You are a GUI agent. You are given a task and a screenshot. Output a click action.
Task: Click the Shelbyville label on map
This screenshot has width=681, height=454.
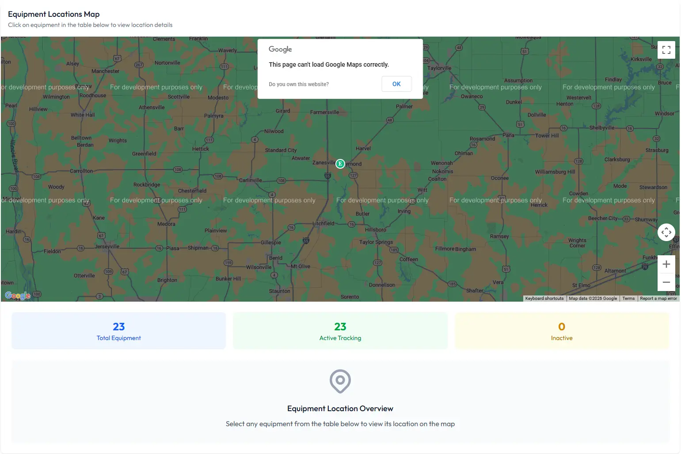tap(601, 128)
